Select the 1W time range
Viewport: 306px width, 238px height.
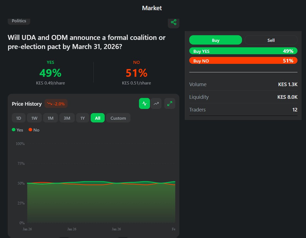(34, 118)
